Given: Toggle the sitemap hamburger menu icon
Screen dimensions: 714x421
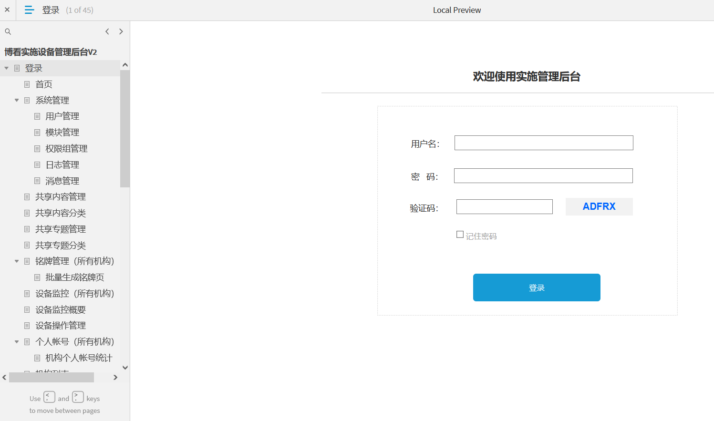Looking at the screenshot, I should 29,10.
